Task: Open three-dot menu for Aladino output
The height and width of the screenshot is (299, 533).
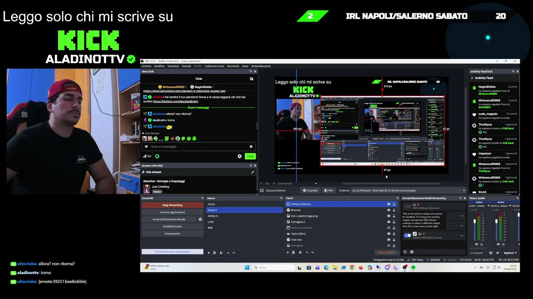Action: pyautogui.click(x=461, y=235)
